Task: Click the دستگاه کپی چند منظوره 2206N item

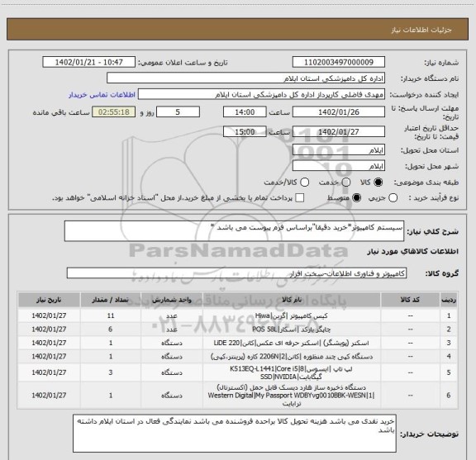Action: point(291,357)
